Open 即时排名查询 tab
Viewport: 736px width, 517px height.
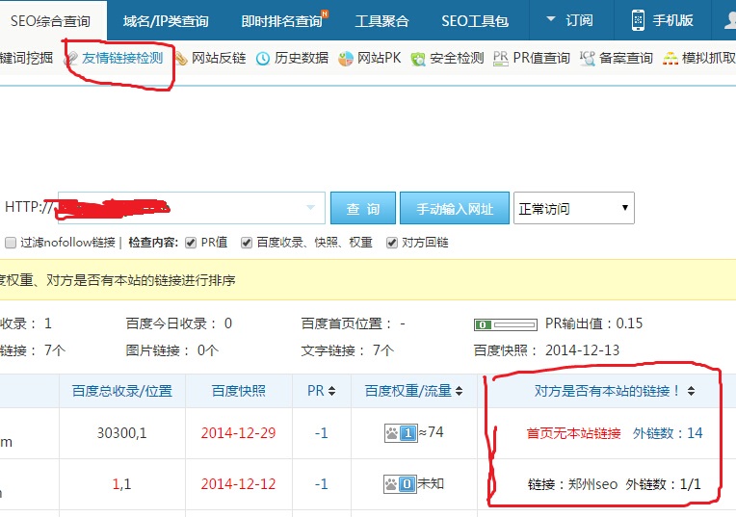pyautogui.click(x=282, y=20)
